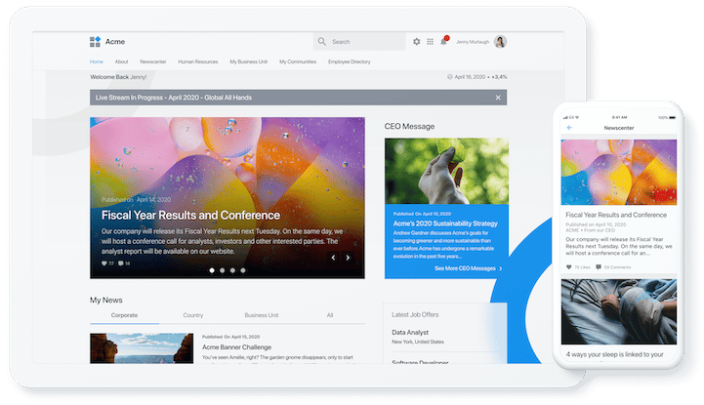Viewport: 704px width, 405px height.
Task: Open the Human Resources menu
Action: click(197, 61)
